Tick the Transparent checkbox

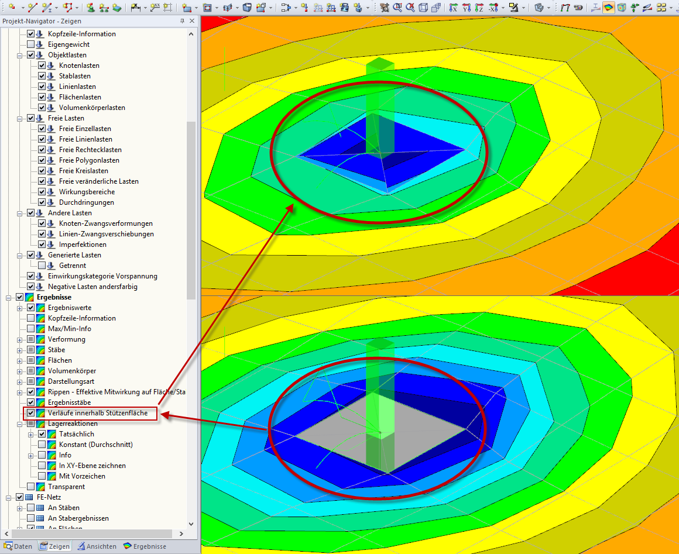pos(31,487)
